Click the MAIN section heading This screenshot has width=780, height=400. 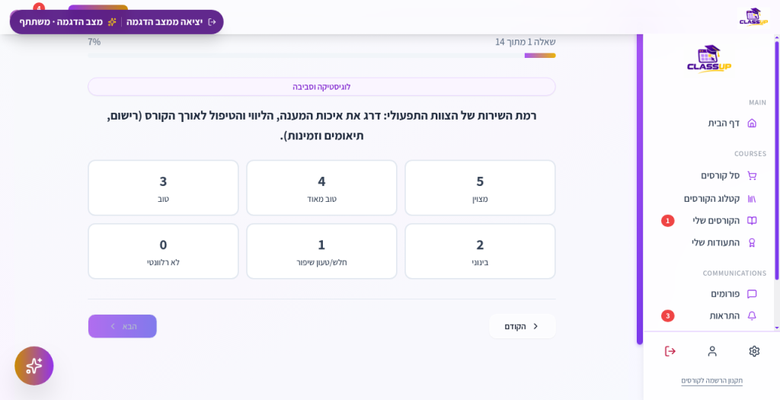[758, 103]
